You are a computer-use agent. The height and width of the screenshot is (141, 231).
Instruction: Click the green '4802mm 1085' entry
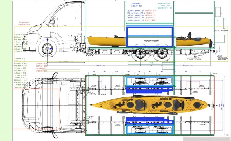pyautogui.click(x=21, y=47)
